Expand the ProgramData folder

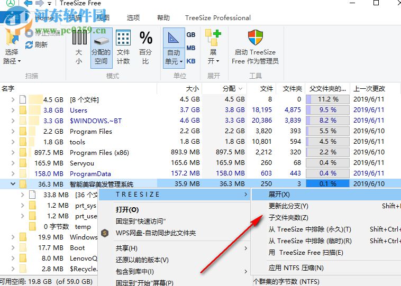point(13,173)
